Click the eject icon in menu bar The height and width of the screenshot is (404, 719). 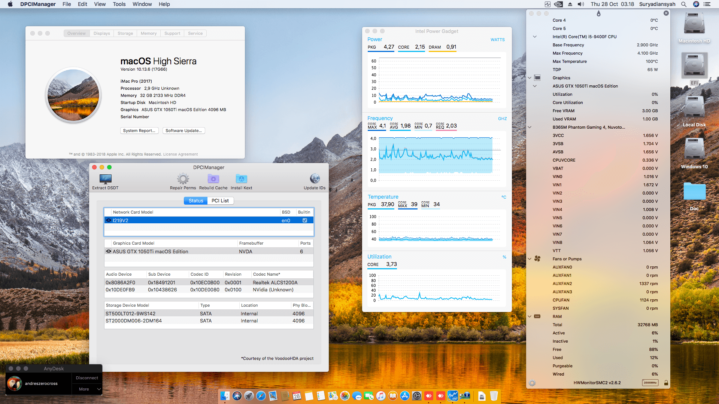pos(570,4)
